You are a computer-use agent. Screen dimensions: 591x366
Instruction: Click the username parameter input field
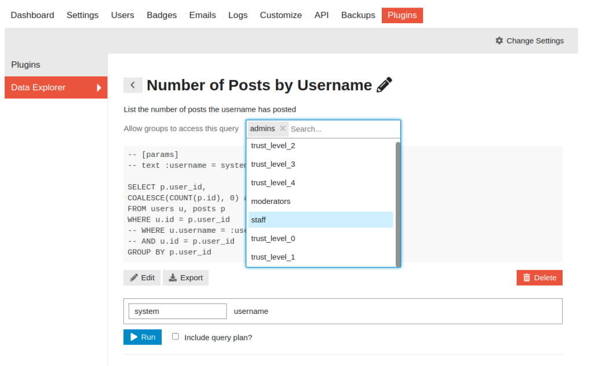click(x=177, y=312)
